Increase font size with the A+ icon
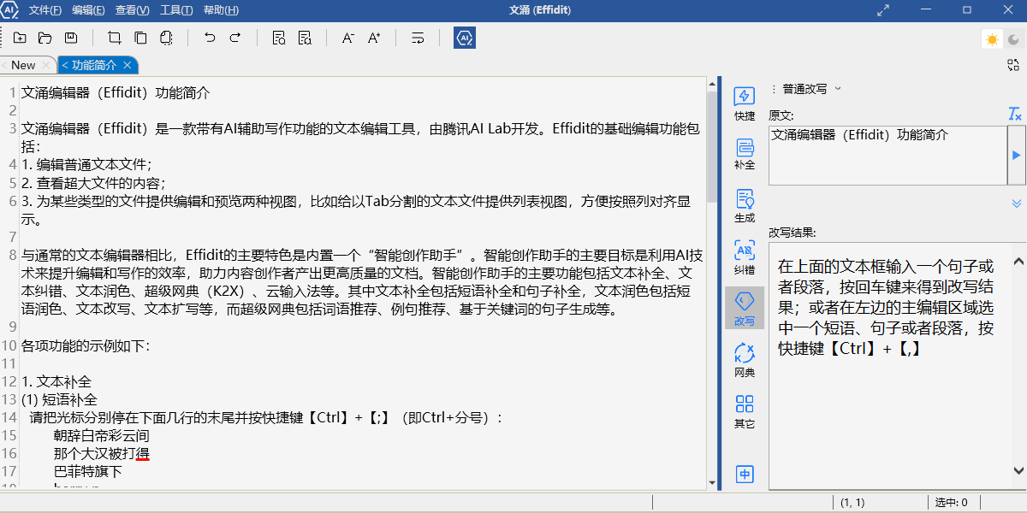Viewport: 1027px width, 513px height. 373,38
